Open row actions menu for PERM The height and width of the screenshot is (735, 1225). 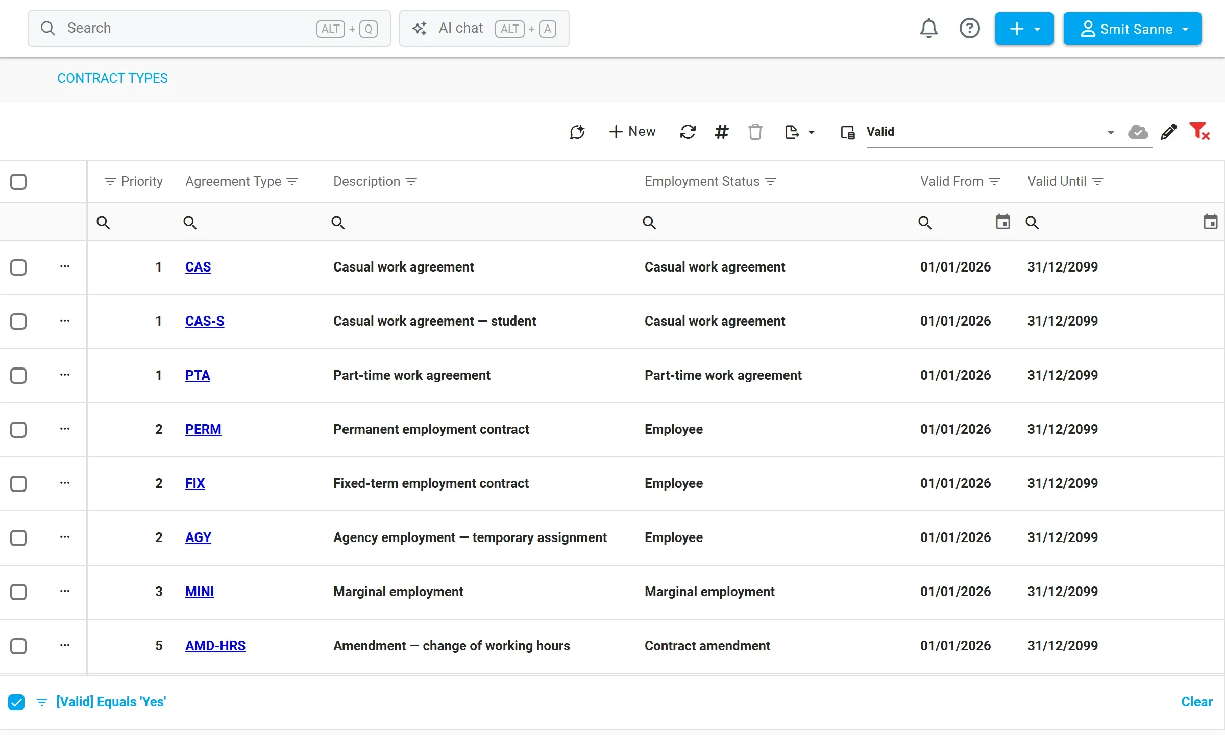click(x=65, y=429)
